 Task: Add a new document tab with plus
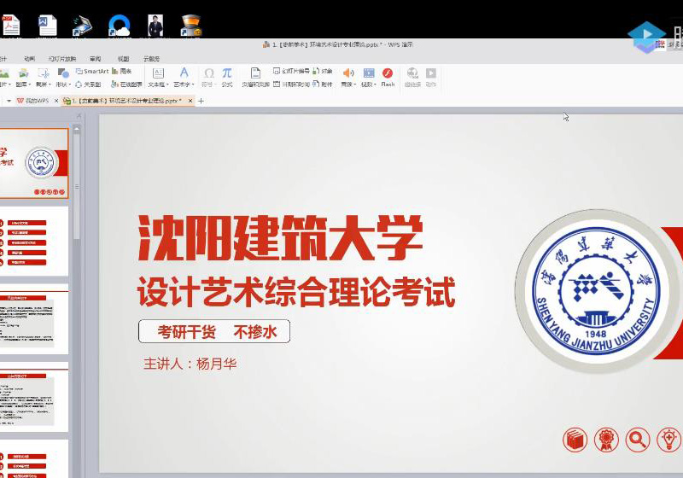[201, 101]
